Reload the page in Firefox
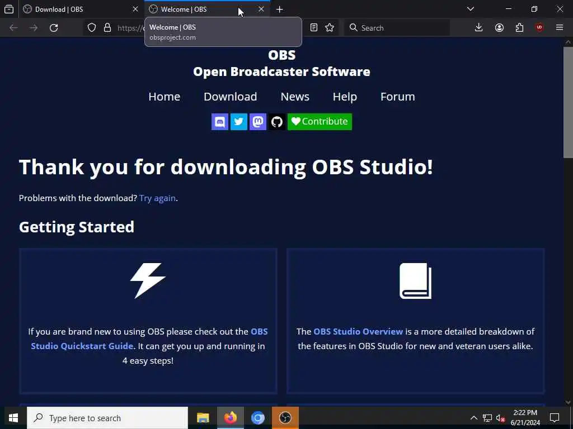Screen dimensions: 573x429 54,28
